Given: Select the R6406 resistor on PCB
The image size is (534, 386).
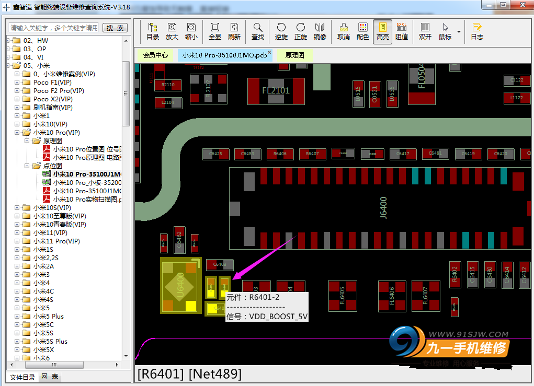Looking at the screenshot, I should tap(280, 154).
